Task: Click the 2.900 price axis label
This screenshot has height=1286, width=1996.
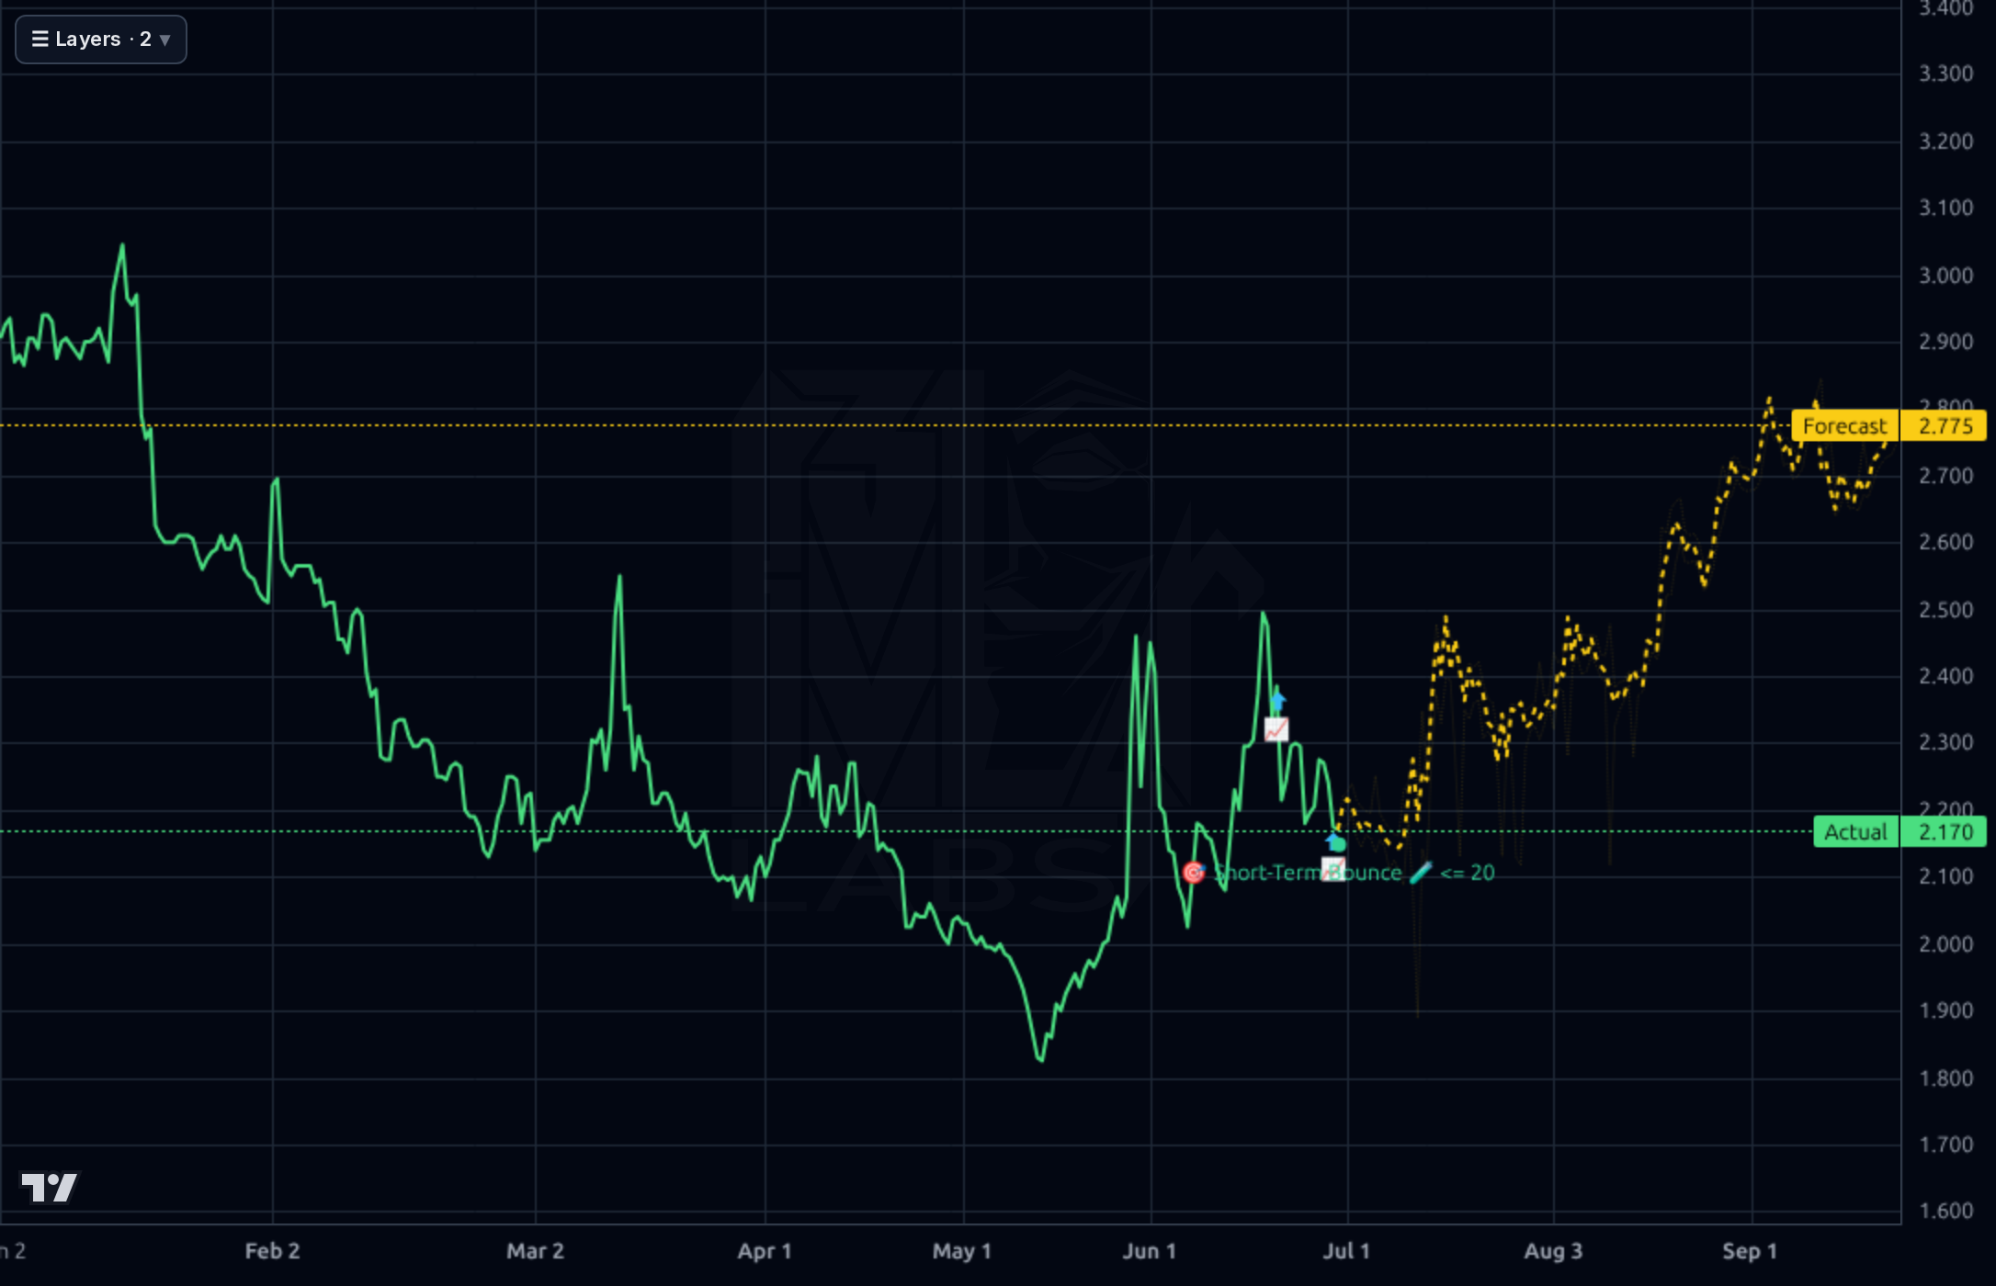Action: [x=1946, y=342]
